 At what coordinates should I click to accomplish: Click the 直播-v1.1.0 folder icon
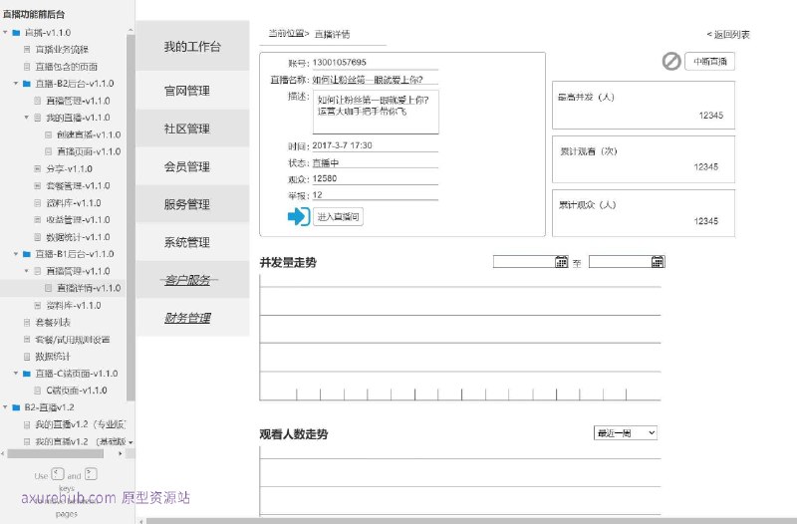pos(16,33)
